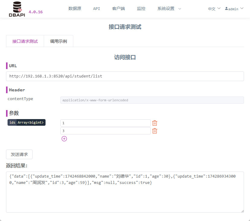Click the contentType label

click(20, 99)
